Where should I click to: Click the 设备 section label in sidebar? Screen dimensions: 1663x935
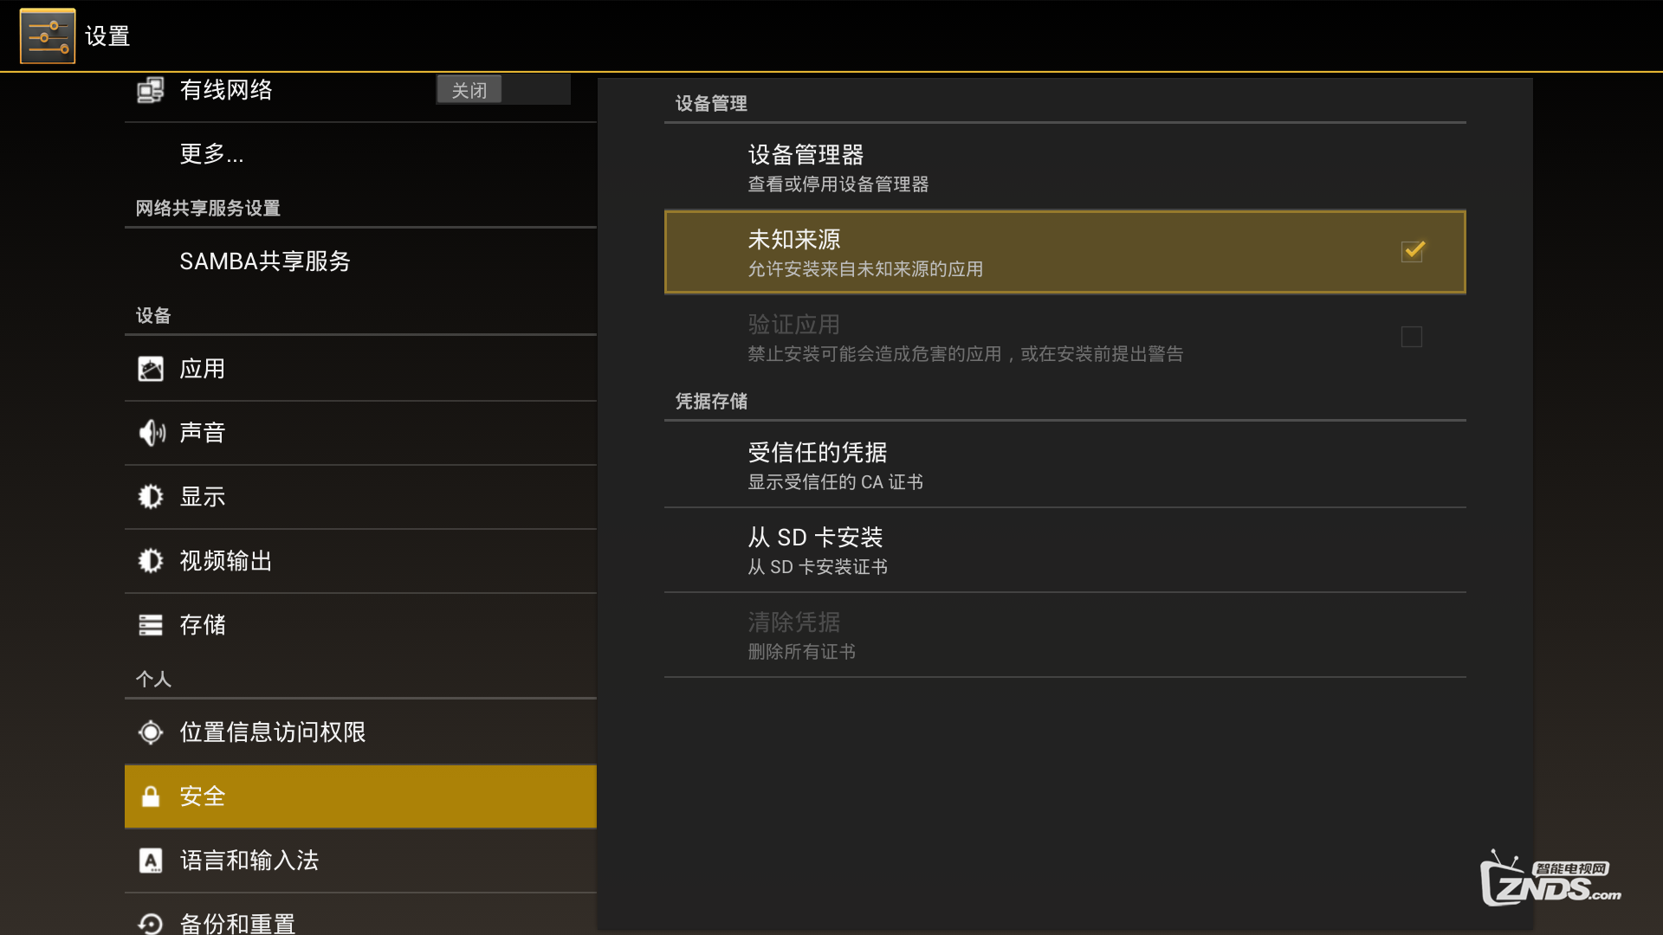pos(153,316)
